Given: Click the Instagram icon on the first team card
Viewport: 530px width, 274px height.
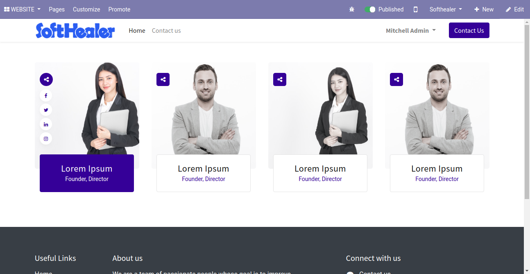Looking at the screenshot, I should pos(46,138).
